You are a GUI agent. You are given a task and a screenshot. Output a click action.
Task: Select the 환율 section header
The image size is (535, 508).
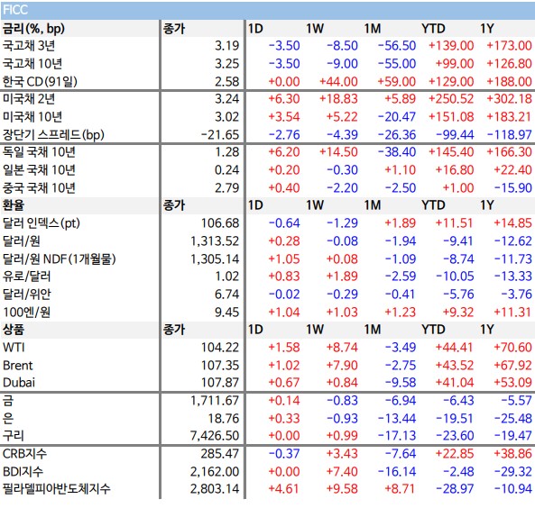pyautogui.click(x=14, y=205)
